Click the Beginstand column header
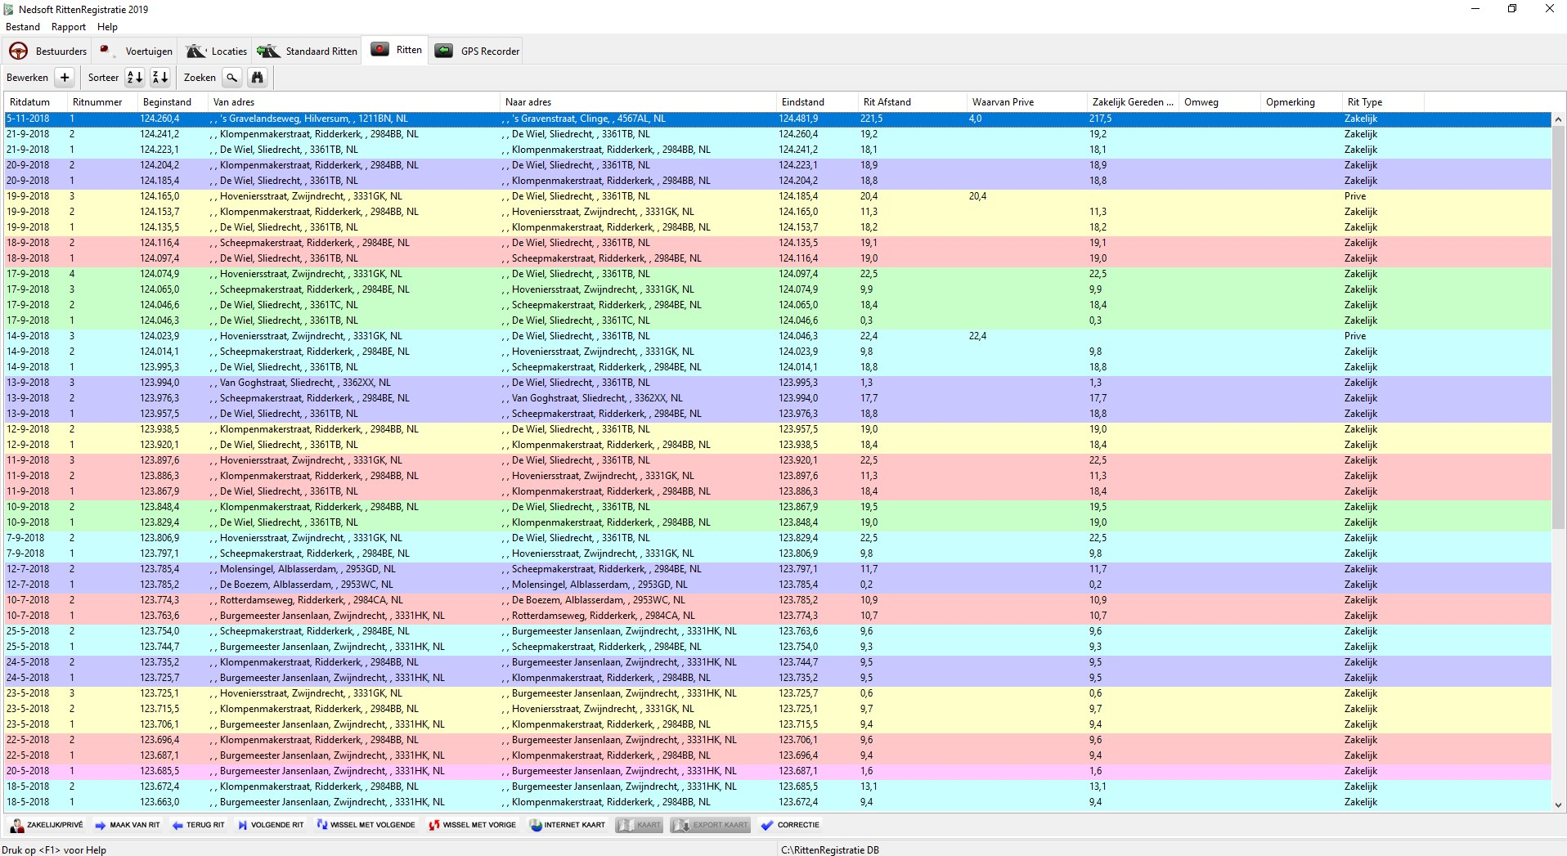The image size is (1567, 856). point(173,102)
